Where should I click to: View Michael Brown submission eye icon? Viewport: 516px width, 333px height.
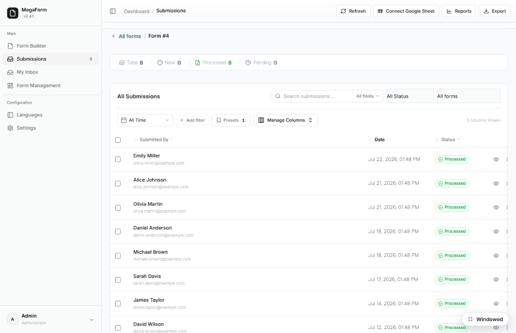[496, 256]
